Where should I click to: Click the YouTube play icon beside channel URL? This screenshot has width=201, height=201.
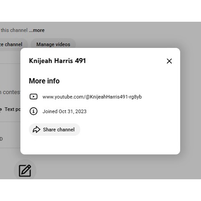(33, 97)
